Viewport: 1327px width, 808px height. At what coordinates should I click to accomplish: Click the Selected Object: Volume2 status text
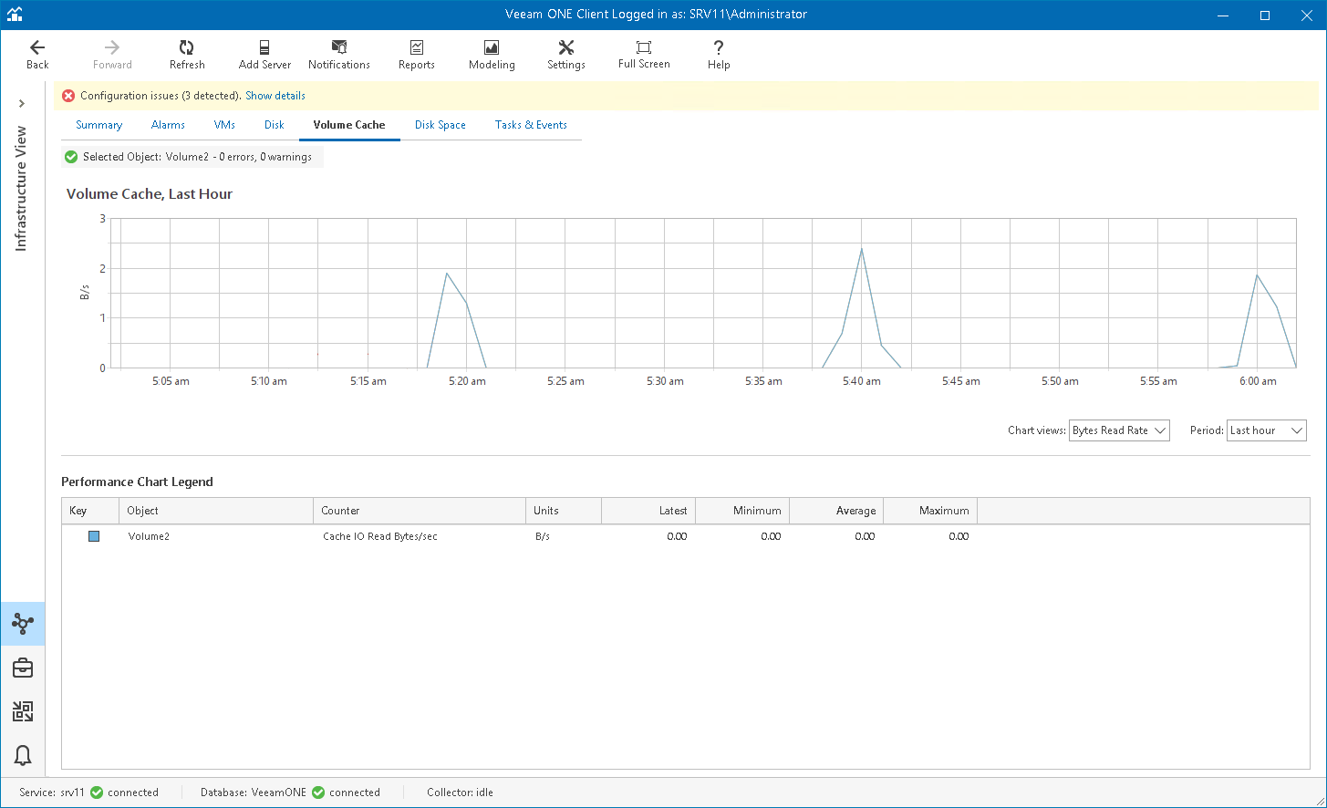(197, 157)
